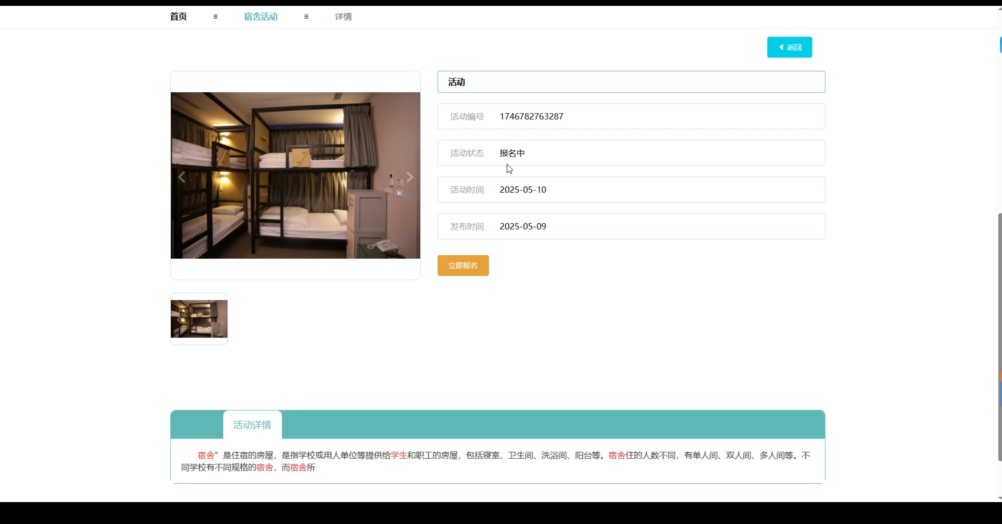
Task: Click left arrow beside the thumbnail strip
Action: 179,319
